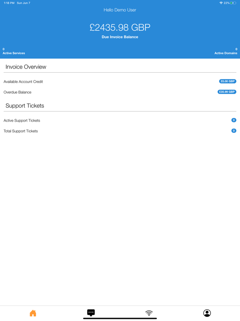Viewport: 240px width, 321px height.
Task: Open the Home tab house icon
Action: tap(33, 313)
